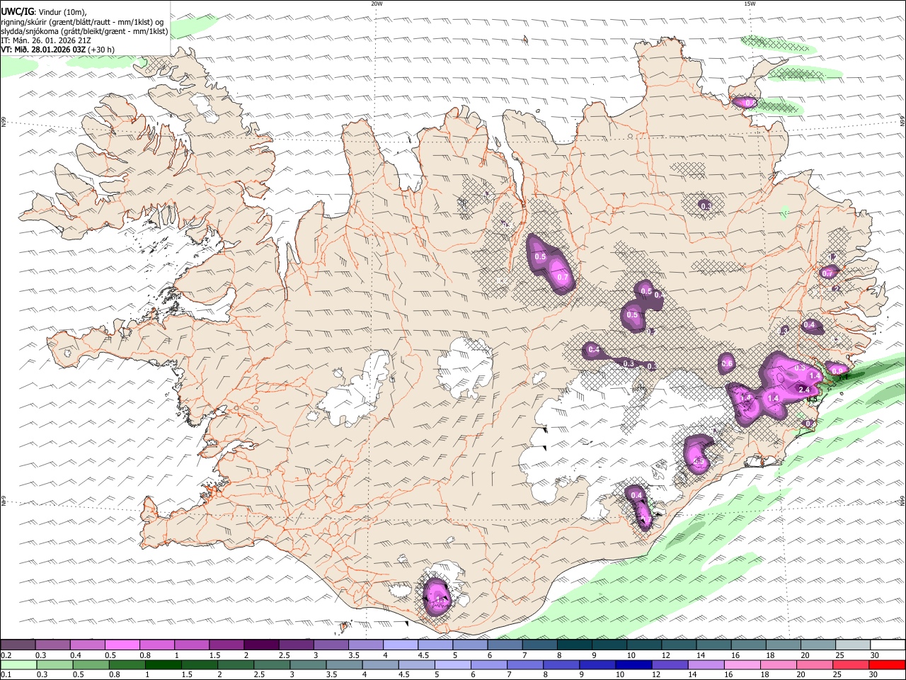The image size is (906, 680).
Task: Click the '16' label in the lower legend row
Action: coord(728,675)
